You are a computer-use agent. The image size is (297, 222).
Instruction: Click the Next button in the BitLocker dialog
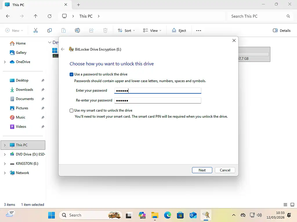202,170
